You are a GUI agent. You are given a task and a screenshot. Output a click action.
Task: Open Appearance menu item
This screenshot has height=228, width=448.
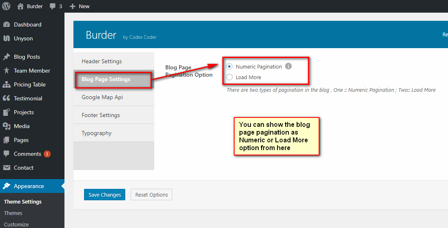tap(32, 186)
